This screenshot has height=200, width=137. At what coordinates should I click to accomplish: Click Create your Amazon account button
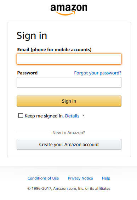pyautogui.click(x=69, y=144)
